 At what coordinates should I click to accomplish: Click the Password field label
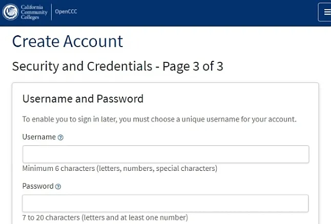point(38,186)
